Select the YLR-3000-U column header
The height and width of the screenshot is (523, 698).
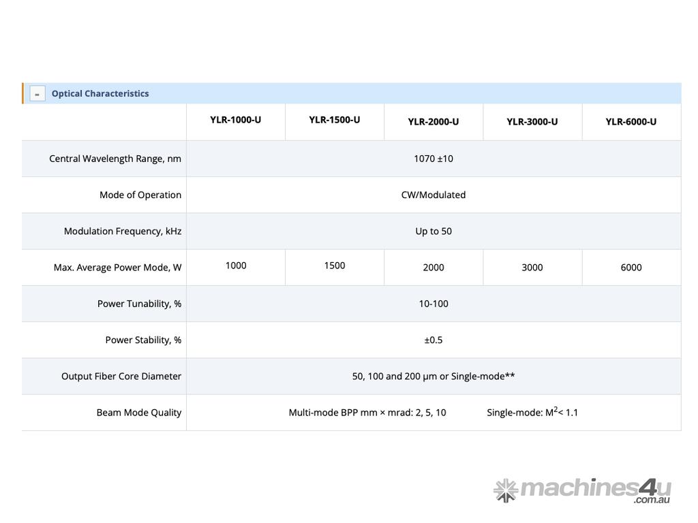pyautogui.click(x=532, y=122)
